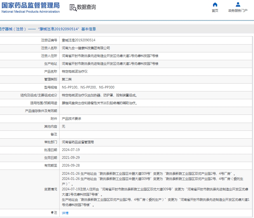Click the approving department 河南省药品监督管理局
Image resolution: width=254 pixels, height=218 pixels.
tap(78, 142)
